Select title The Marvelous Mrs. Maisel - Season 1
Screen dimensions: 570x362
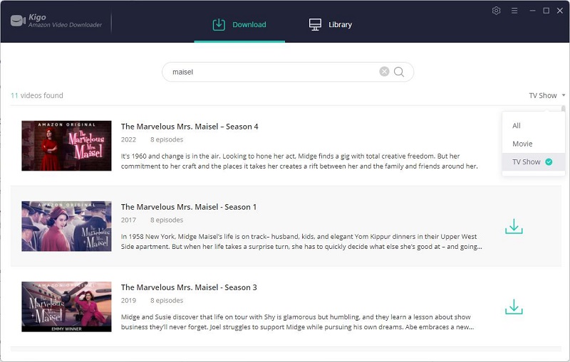click(189, 207)
